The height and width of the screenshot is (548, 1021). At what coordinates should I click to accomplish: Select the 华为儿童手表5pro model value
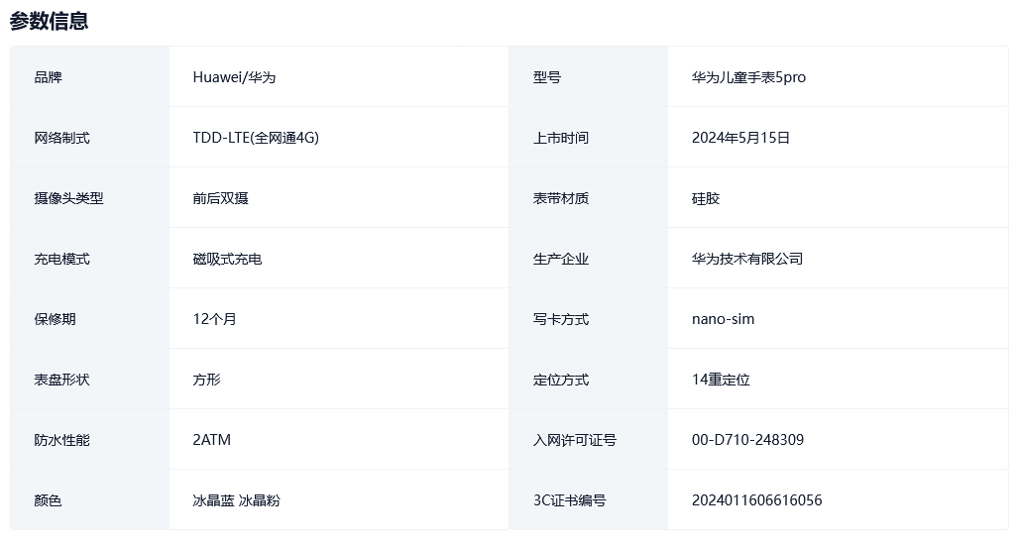pos(748,77)
